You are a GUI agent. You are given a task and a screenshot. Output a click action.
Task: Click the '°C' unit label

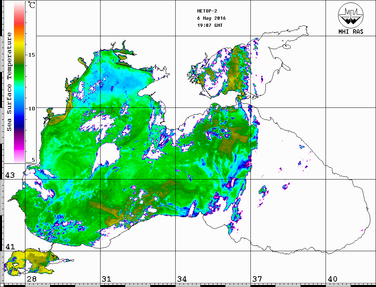point(31,5)
